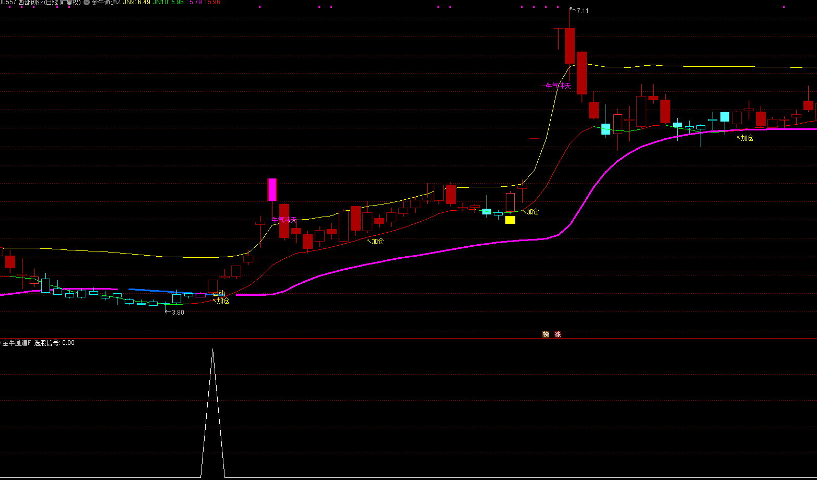Click the 启动 signal label
This screenshot has height=480, width=817.
pos(219,294)
